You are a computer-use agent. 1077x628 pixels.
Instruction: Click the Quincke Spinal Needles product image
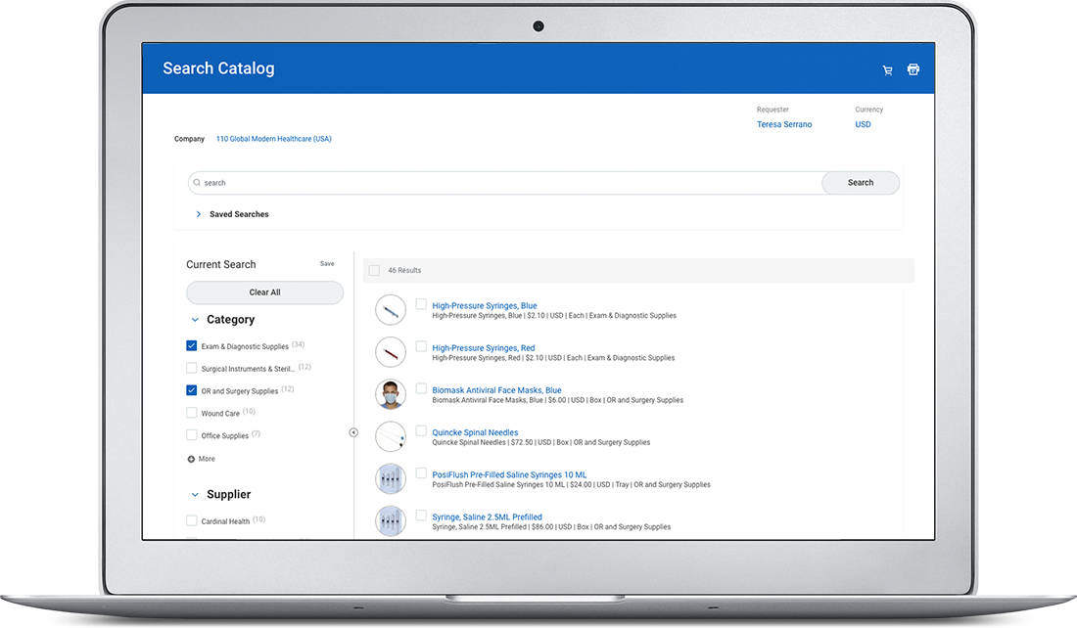point(391,436)
